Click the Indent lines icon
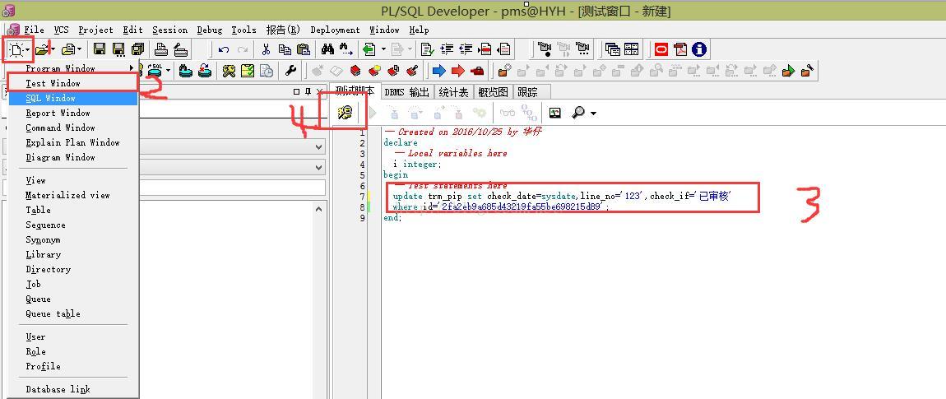Viewport: 946px width, 399px height. (447, 49)
